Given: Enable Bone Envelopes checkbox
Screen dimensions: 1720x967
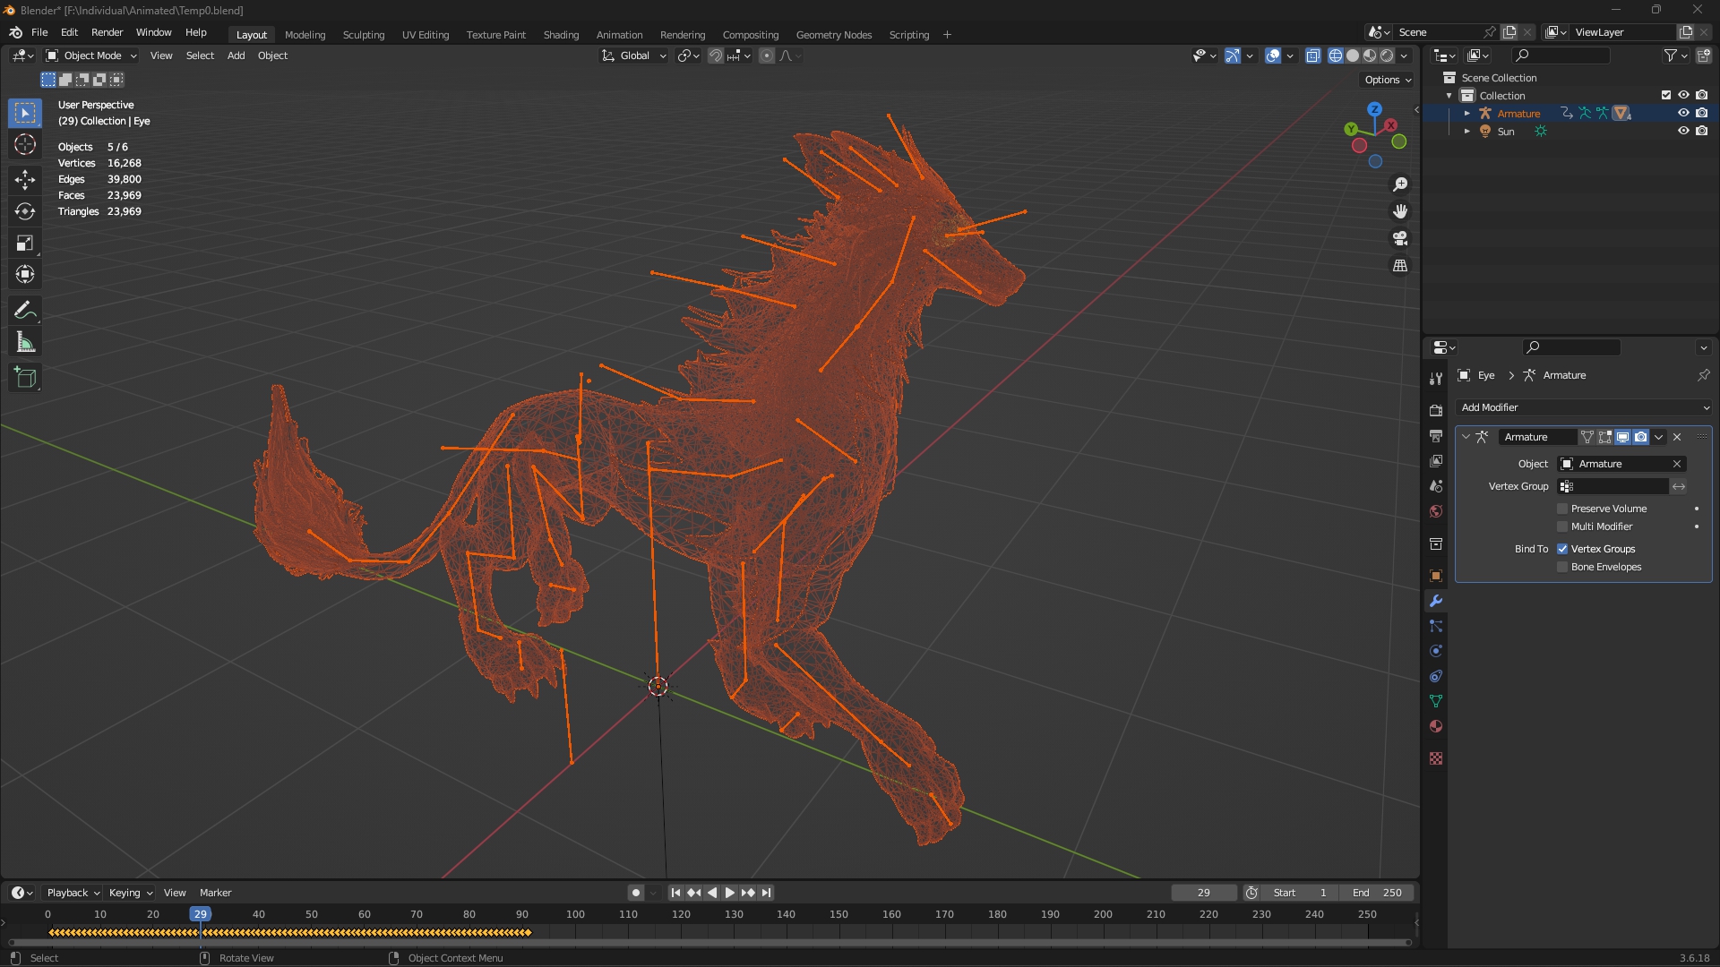Looking at the screenshot, I should click(x=1562, y=567).
